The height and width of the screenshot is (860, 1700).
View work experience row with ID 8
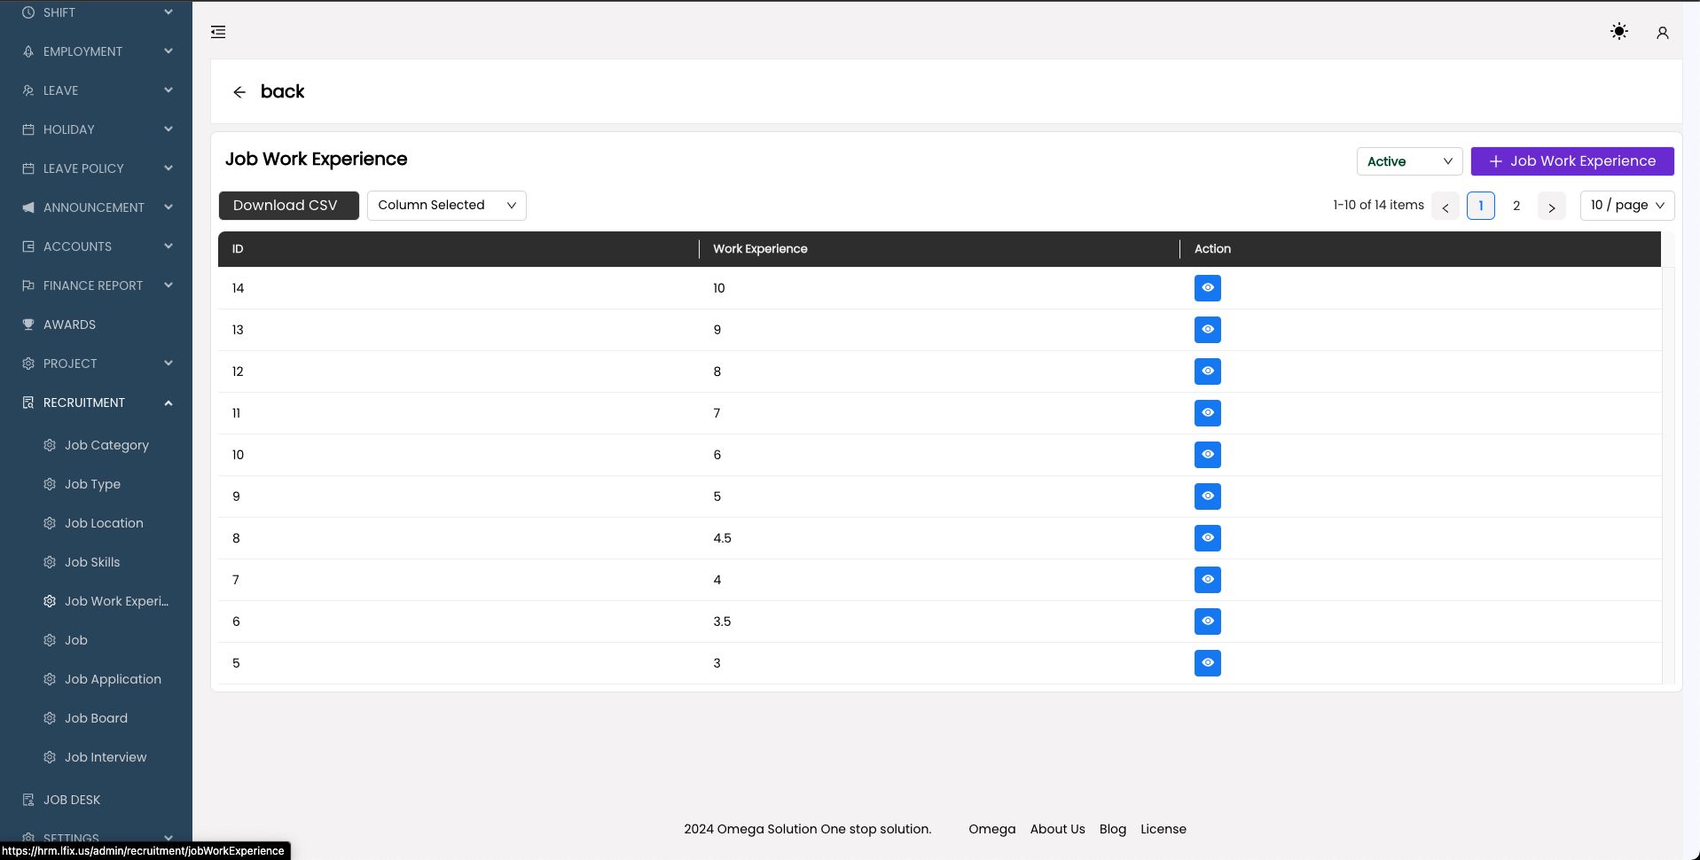tap(1207, 538)
